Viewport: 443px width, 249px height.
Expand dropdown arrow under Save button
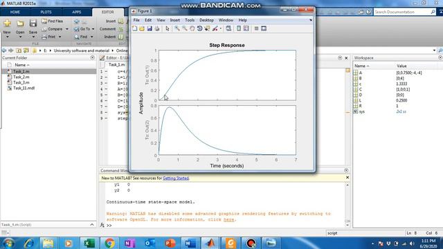pos(33,37)
